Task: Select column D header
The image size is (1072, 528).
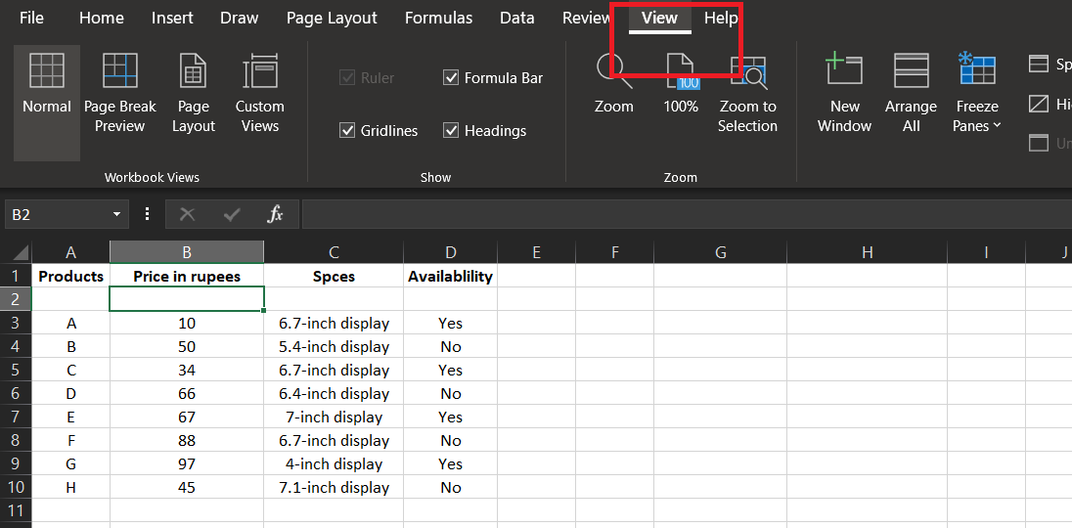Action: (451, 252)
